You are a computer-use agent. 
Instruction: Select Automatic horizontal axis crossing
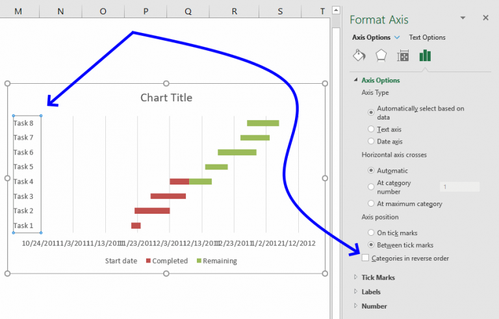coord(371,170)
